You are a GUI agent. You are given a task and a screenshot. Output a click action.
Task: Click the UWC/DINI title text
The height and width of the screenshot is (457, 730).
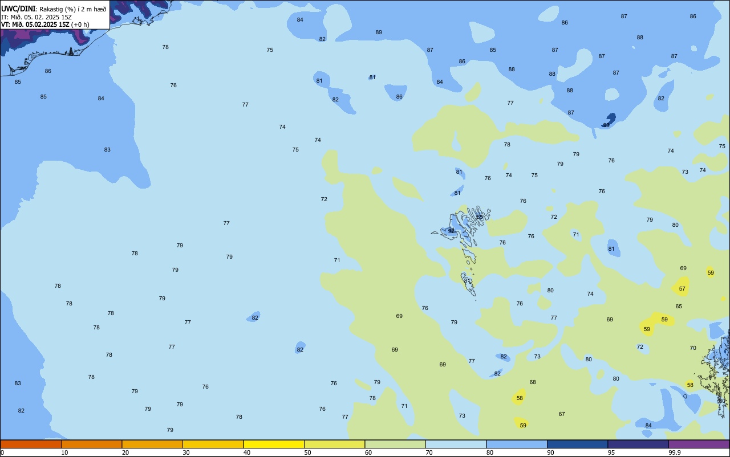point(18,9)
